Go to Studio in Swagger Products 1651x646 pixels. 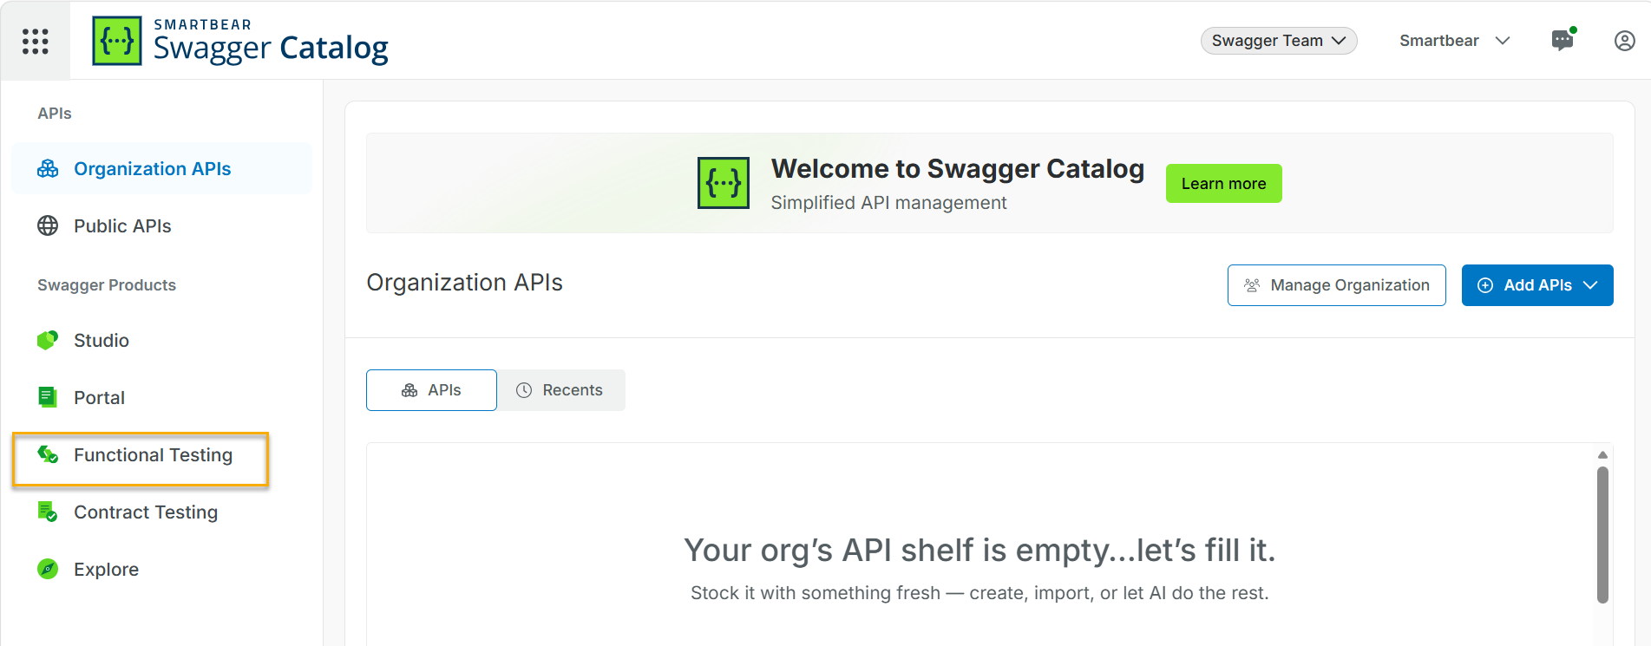pos(162,341)
